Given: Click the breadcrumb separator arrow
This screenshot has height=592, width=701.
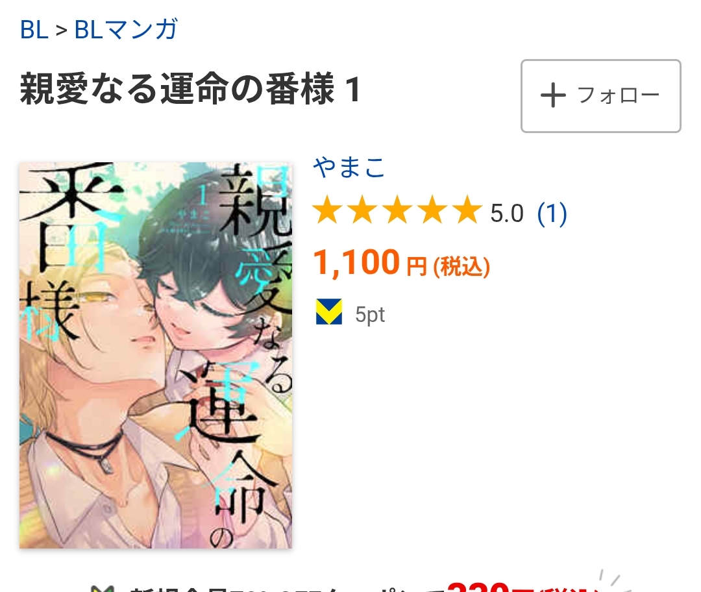Looking at the screenshot, I should (61, 31).
